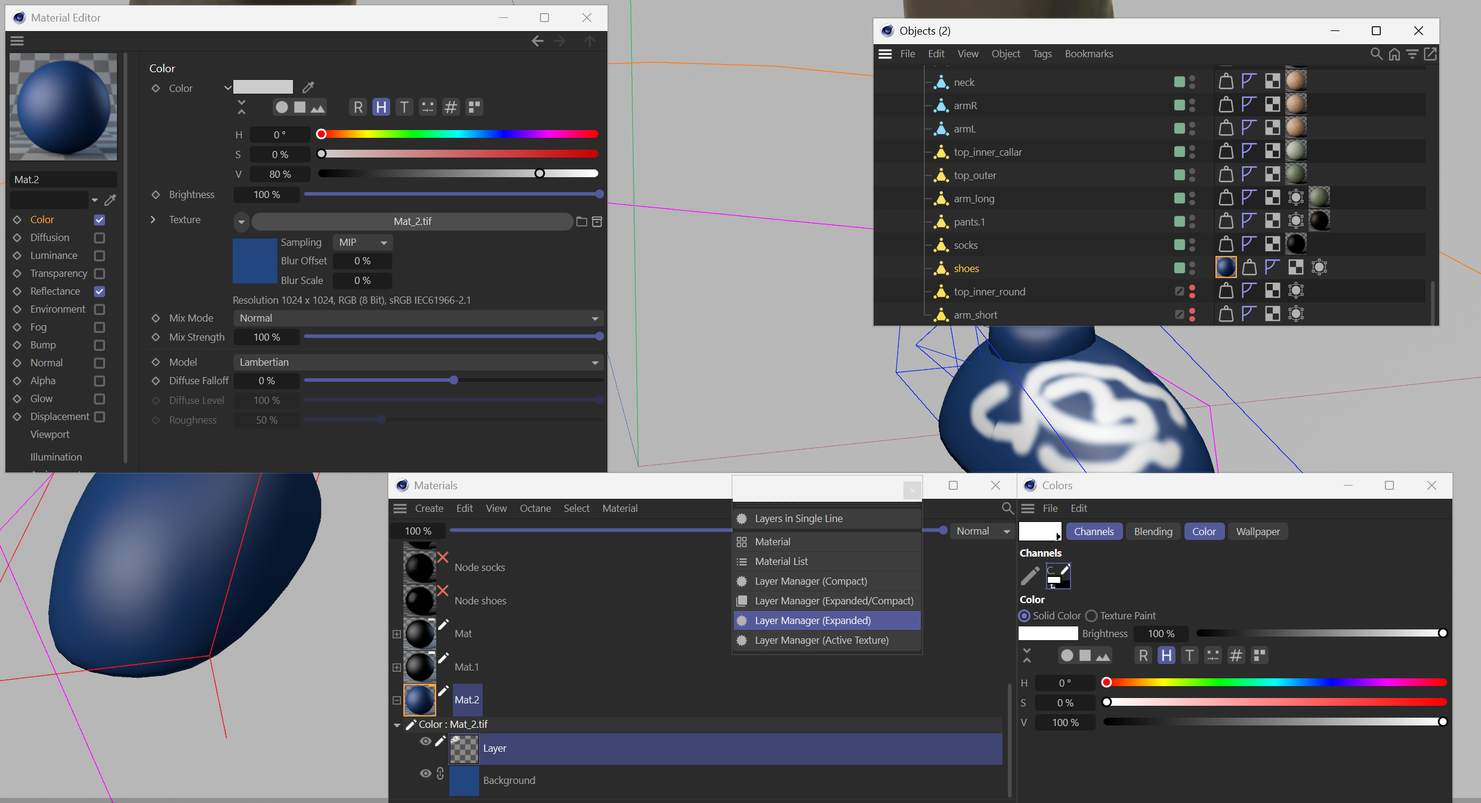Navigate back in Material Editor
Image resolution: width=1481 pixels, height=803 pixels.
(538, 41)
